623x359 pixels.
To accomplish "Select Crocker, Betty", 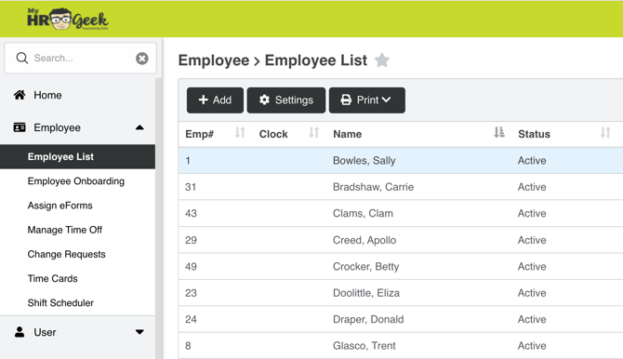I will coord(366,266).
